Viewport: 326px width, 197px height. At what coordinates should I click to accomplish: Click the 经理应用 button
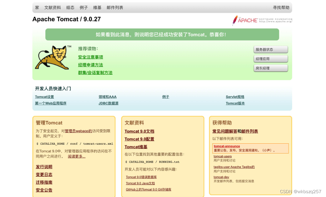(x=271, y=59)
